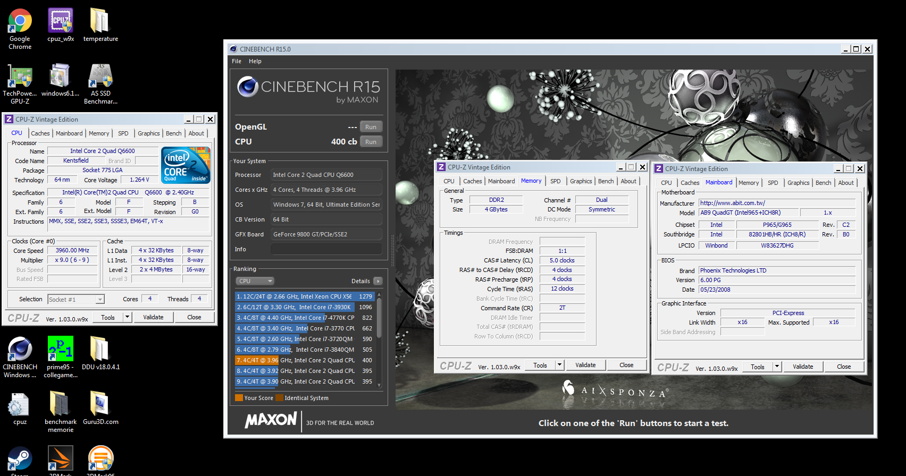Click CAS# Latency value 5.0 clocks
Viewport: 906px width, 476px height.
(562, 260)
